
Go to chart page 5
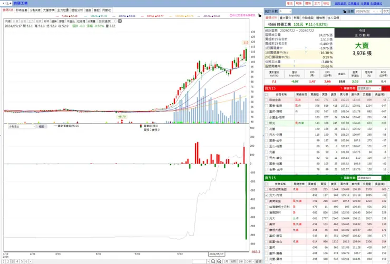pyautogui.click(x=22, y=261)
